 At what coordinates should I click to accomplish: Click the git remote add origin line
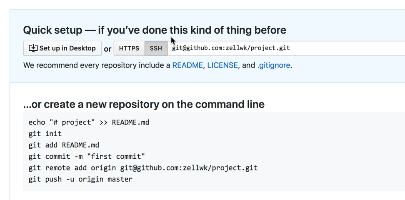coord(143,168)
